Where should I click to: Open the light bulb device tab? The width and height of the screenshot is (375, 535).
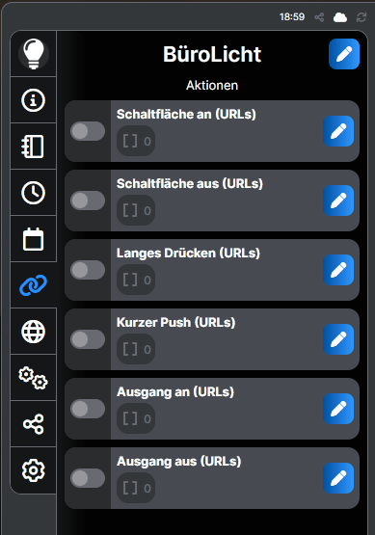(34, 54)
